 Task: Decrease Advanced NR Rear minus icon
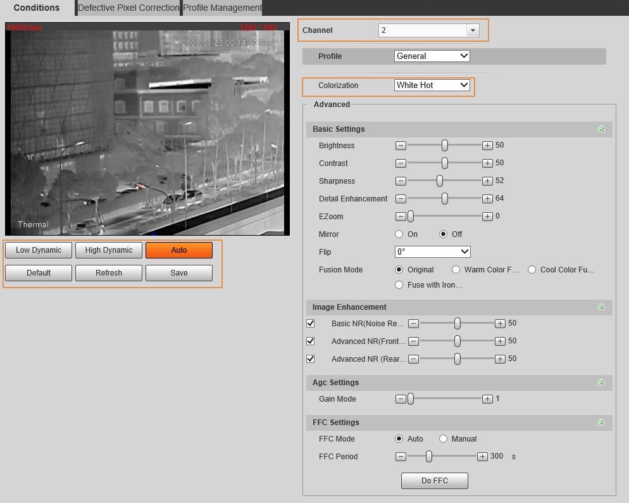click(413, 359)
